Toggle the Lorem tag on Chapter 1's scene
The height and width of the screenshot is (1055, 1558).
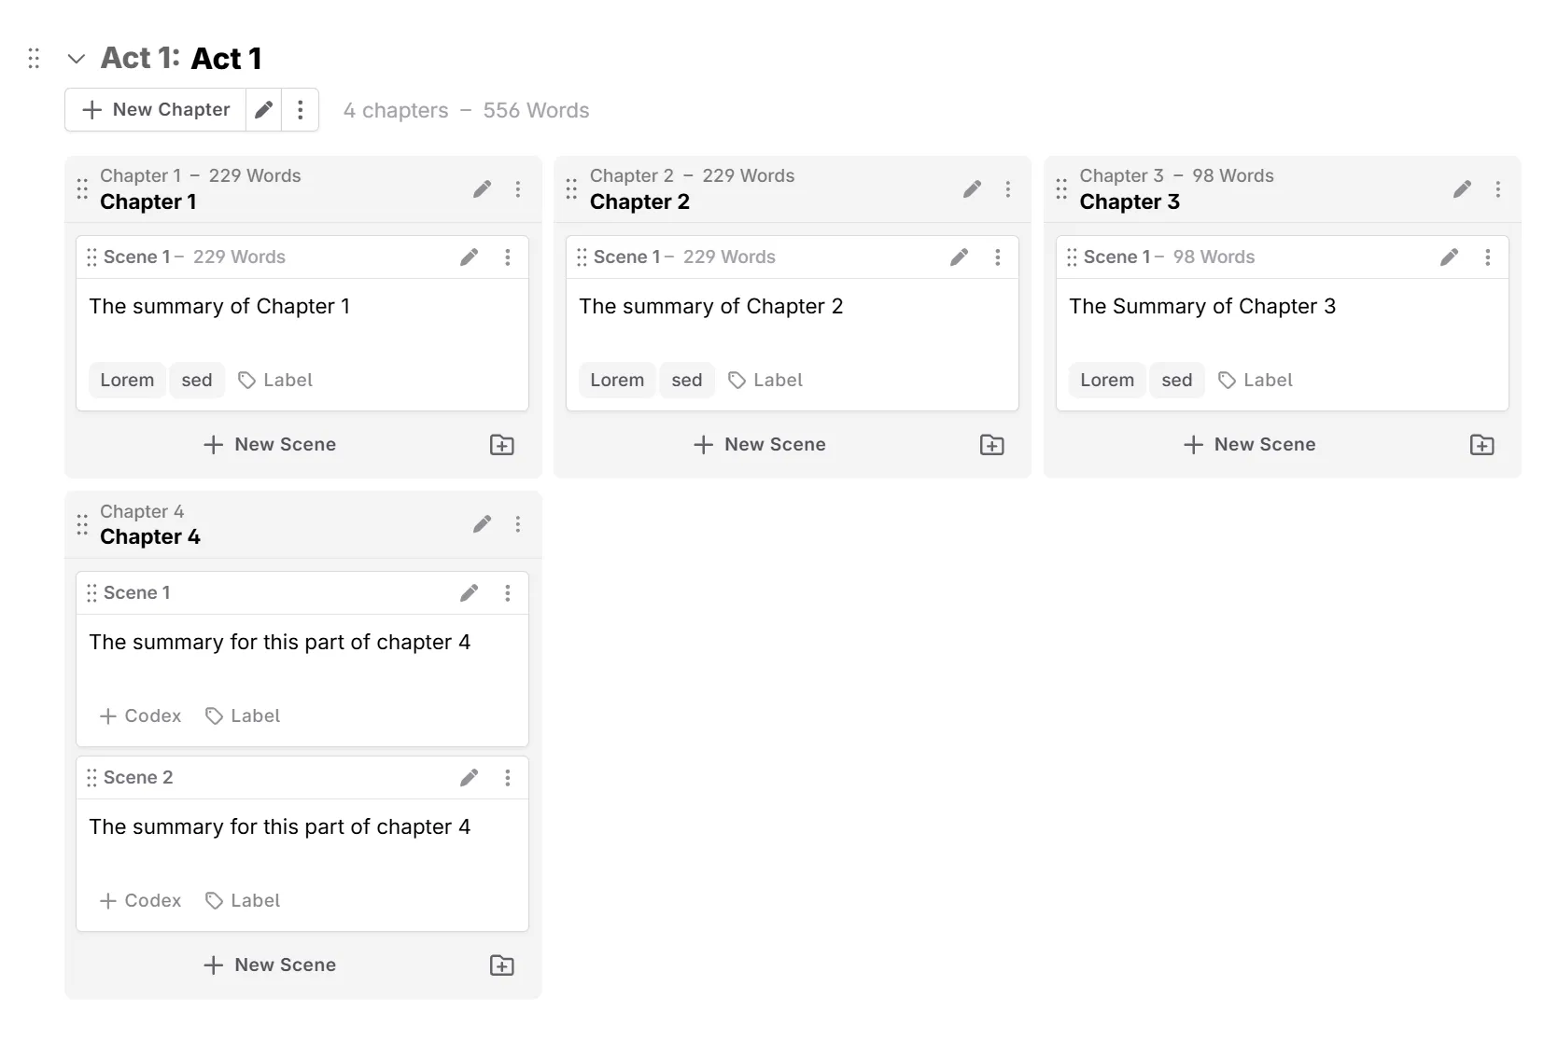(127, 380)
